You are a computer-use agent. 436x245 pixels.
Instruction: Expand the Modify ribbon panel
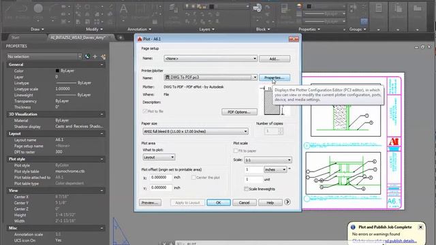pos(94,29)
